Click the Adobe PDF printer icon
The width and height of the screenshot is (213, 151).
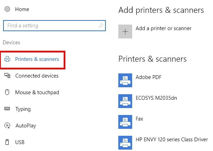pyautogui.click(x=125, y=80)
